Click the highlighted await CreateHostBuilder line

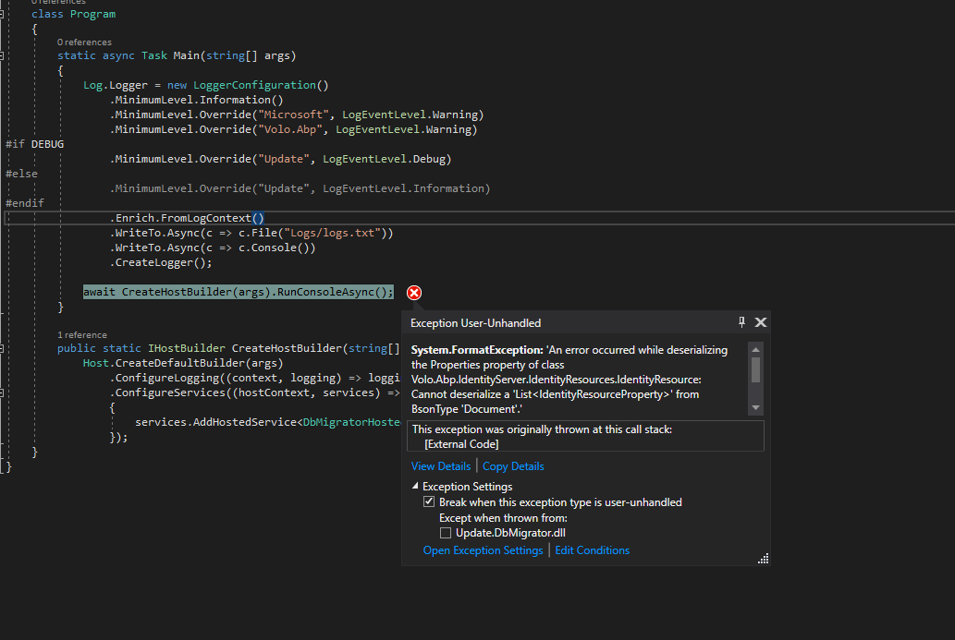pos(238,292)
